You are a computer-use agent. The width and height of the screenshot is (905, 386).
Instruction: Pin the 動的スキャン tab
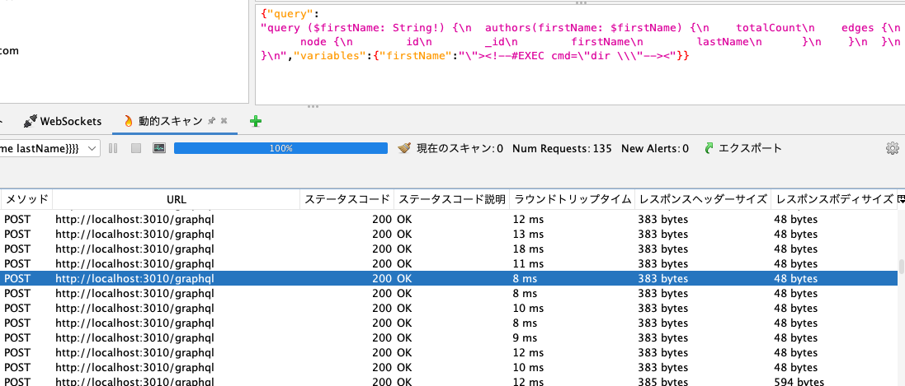(x=212, y=120)
